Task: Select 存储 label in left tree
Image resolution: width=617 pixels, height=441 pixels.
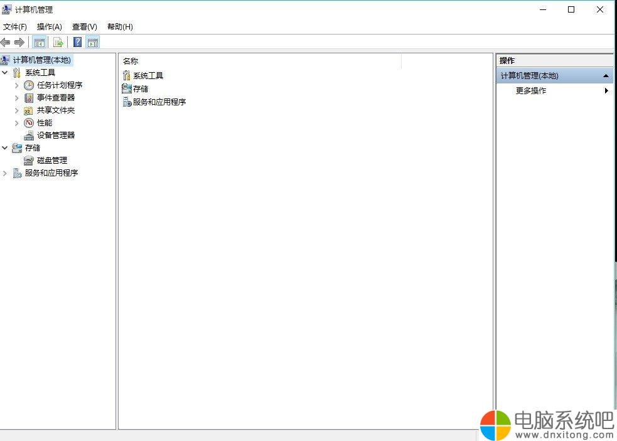Action: tap(33, 148)
